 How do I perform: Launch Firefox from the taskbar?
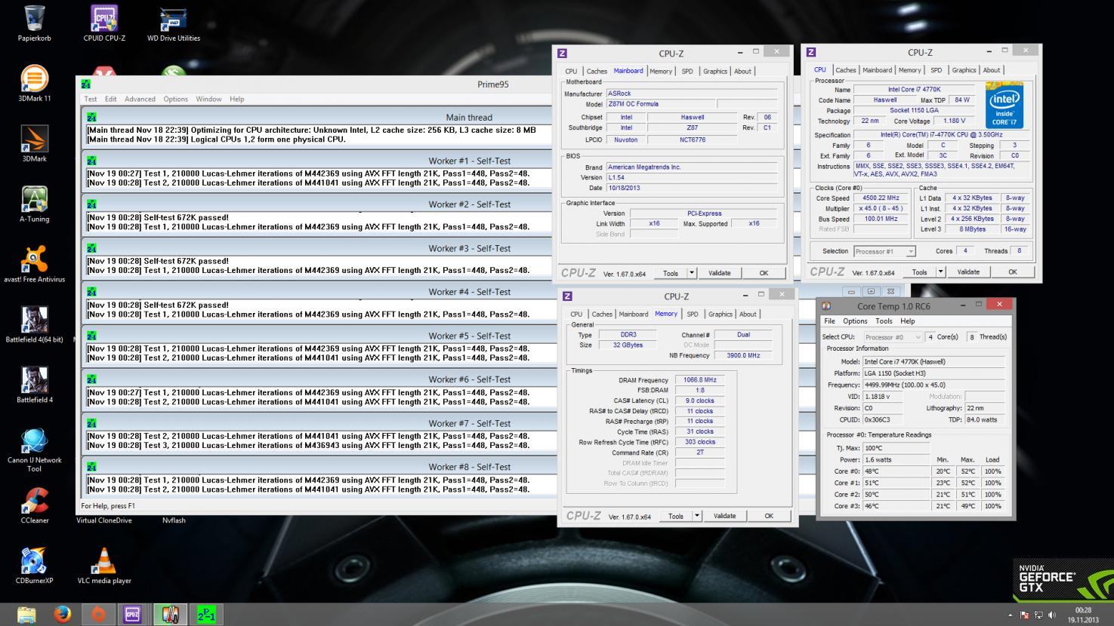click(x=62, y=615)
